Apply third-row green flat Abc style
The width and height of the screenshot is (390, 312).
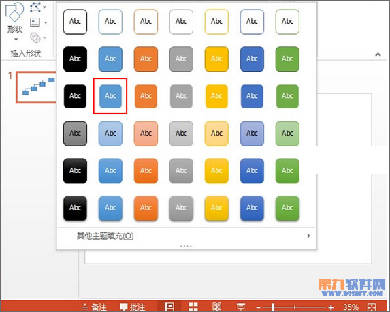point(287,96)
